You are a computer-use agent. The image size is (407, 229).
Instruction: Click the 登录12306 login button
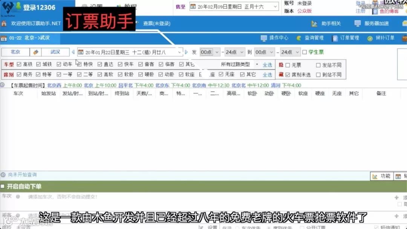pyautogui.click(x=39, y=7)
